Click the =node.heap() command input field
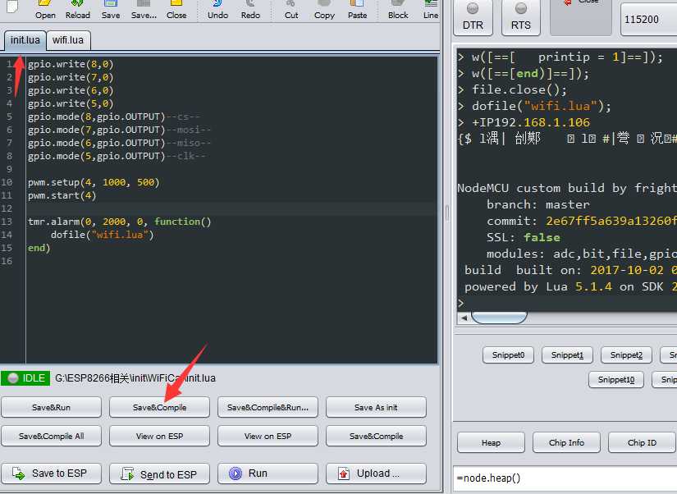Viewport: 677px width, 494px height. pyautogui.click(x=565, y=478)
